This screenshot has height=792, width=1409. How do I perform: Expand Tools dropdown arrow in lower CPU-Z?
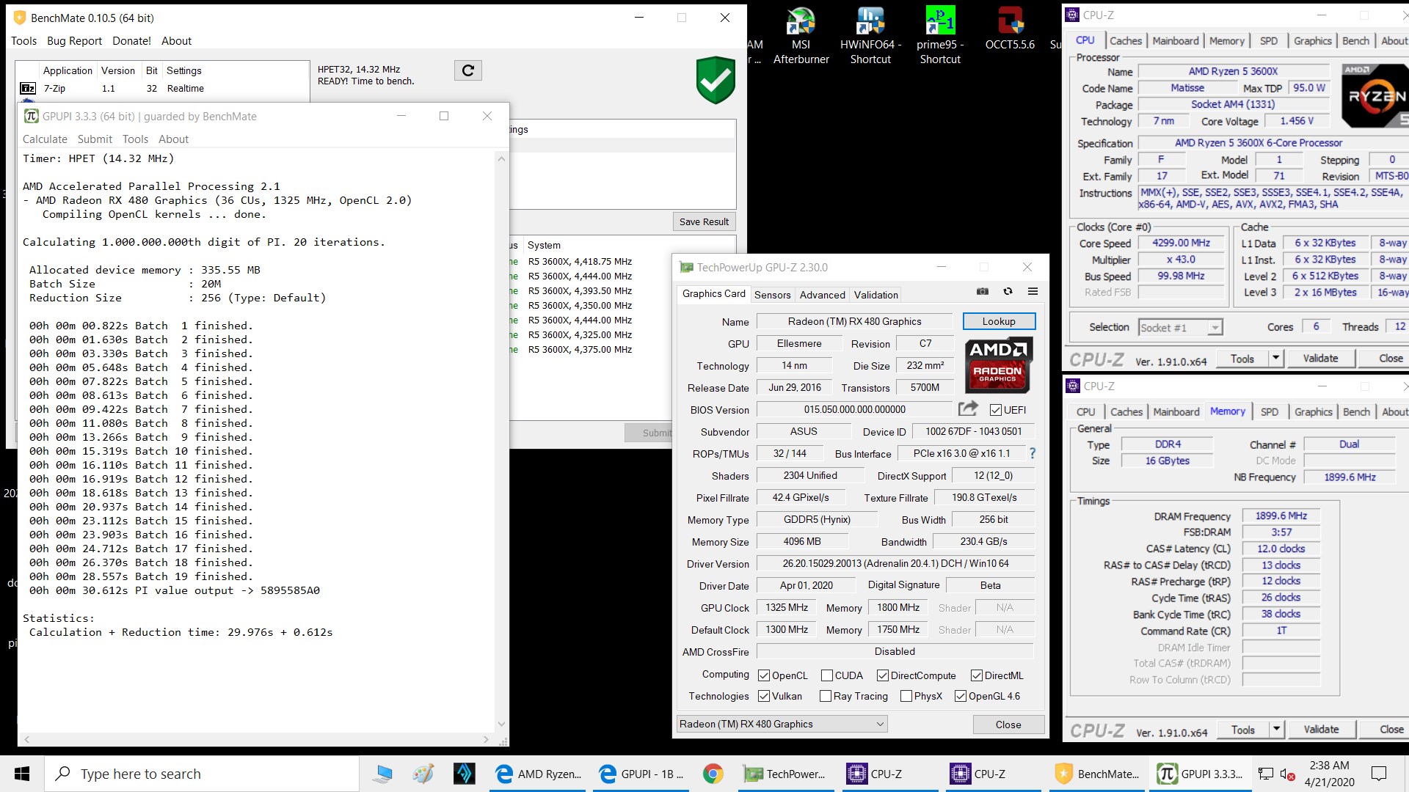pos(1276,730)
